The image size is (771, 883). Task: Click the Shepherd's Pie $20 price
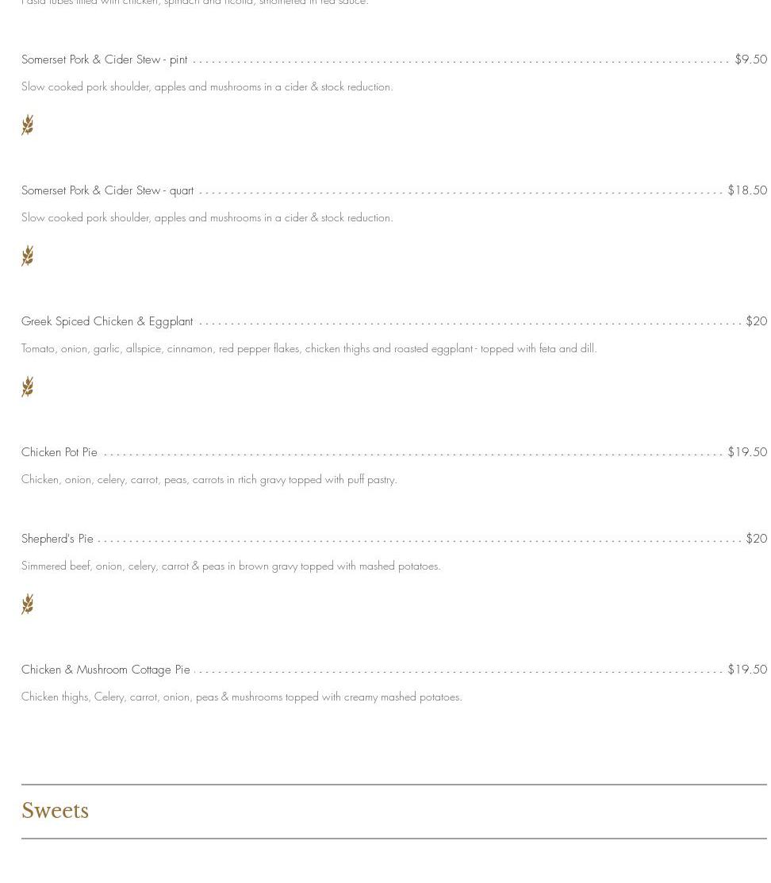point(757,539)
